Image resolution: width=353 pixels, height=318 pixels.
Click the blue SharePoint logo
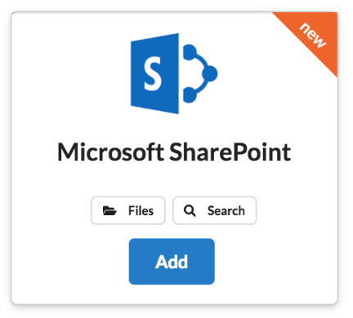(174, 73)
